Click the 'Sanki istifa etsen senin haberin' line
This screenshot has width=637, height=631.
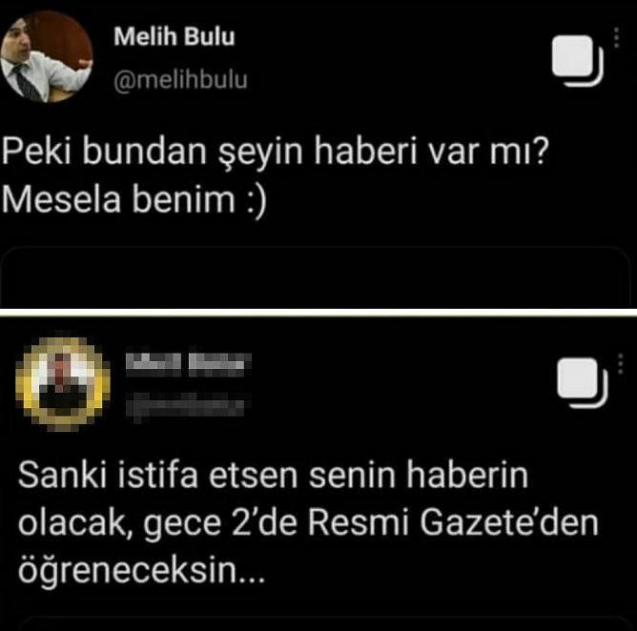point(273,475)
